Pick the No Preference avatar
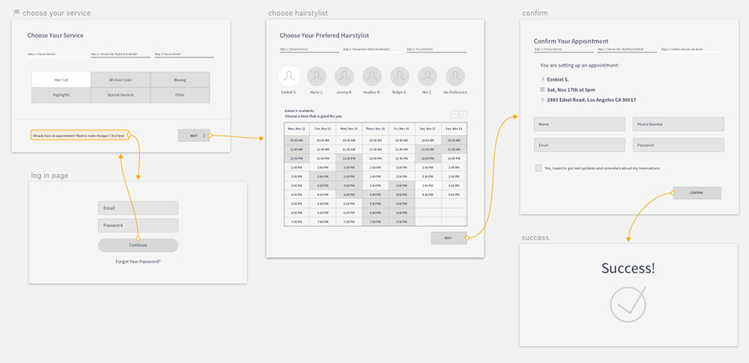749x363 pixels. pos(455,76)
